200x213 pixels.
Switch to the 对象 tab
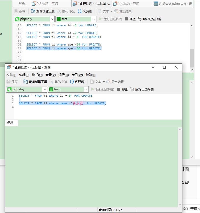[x=22, y=4]
